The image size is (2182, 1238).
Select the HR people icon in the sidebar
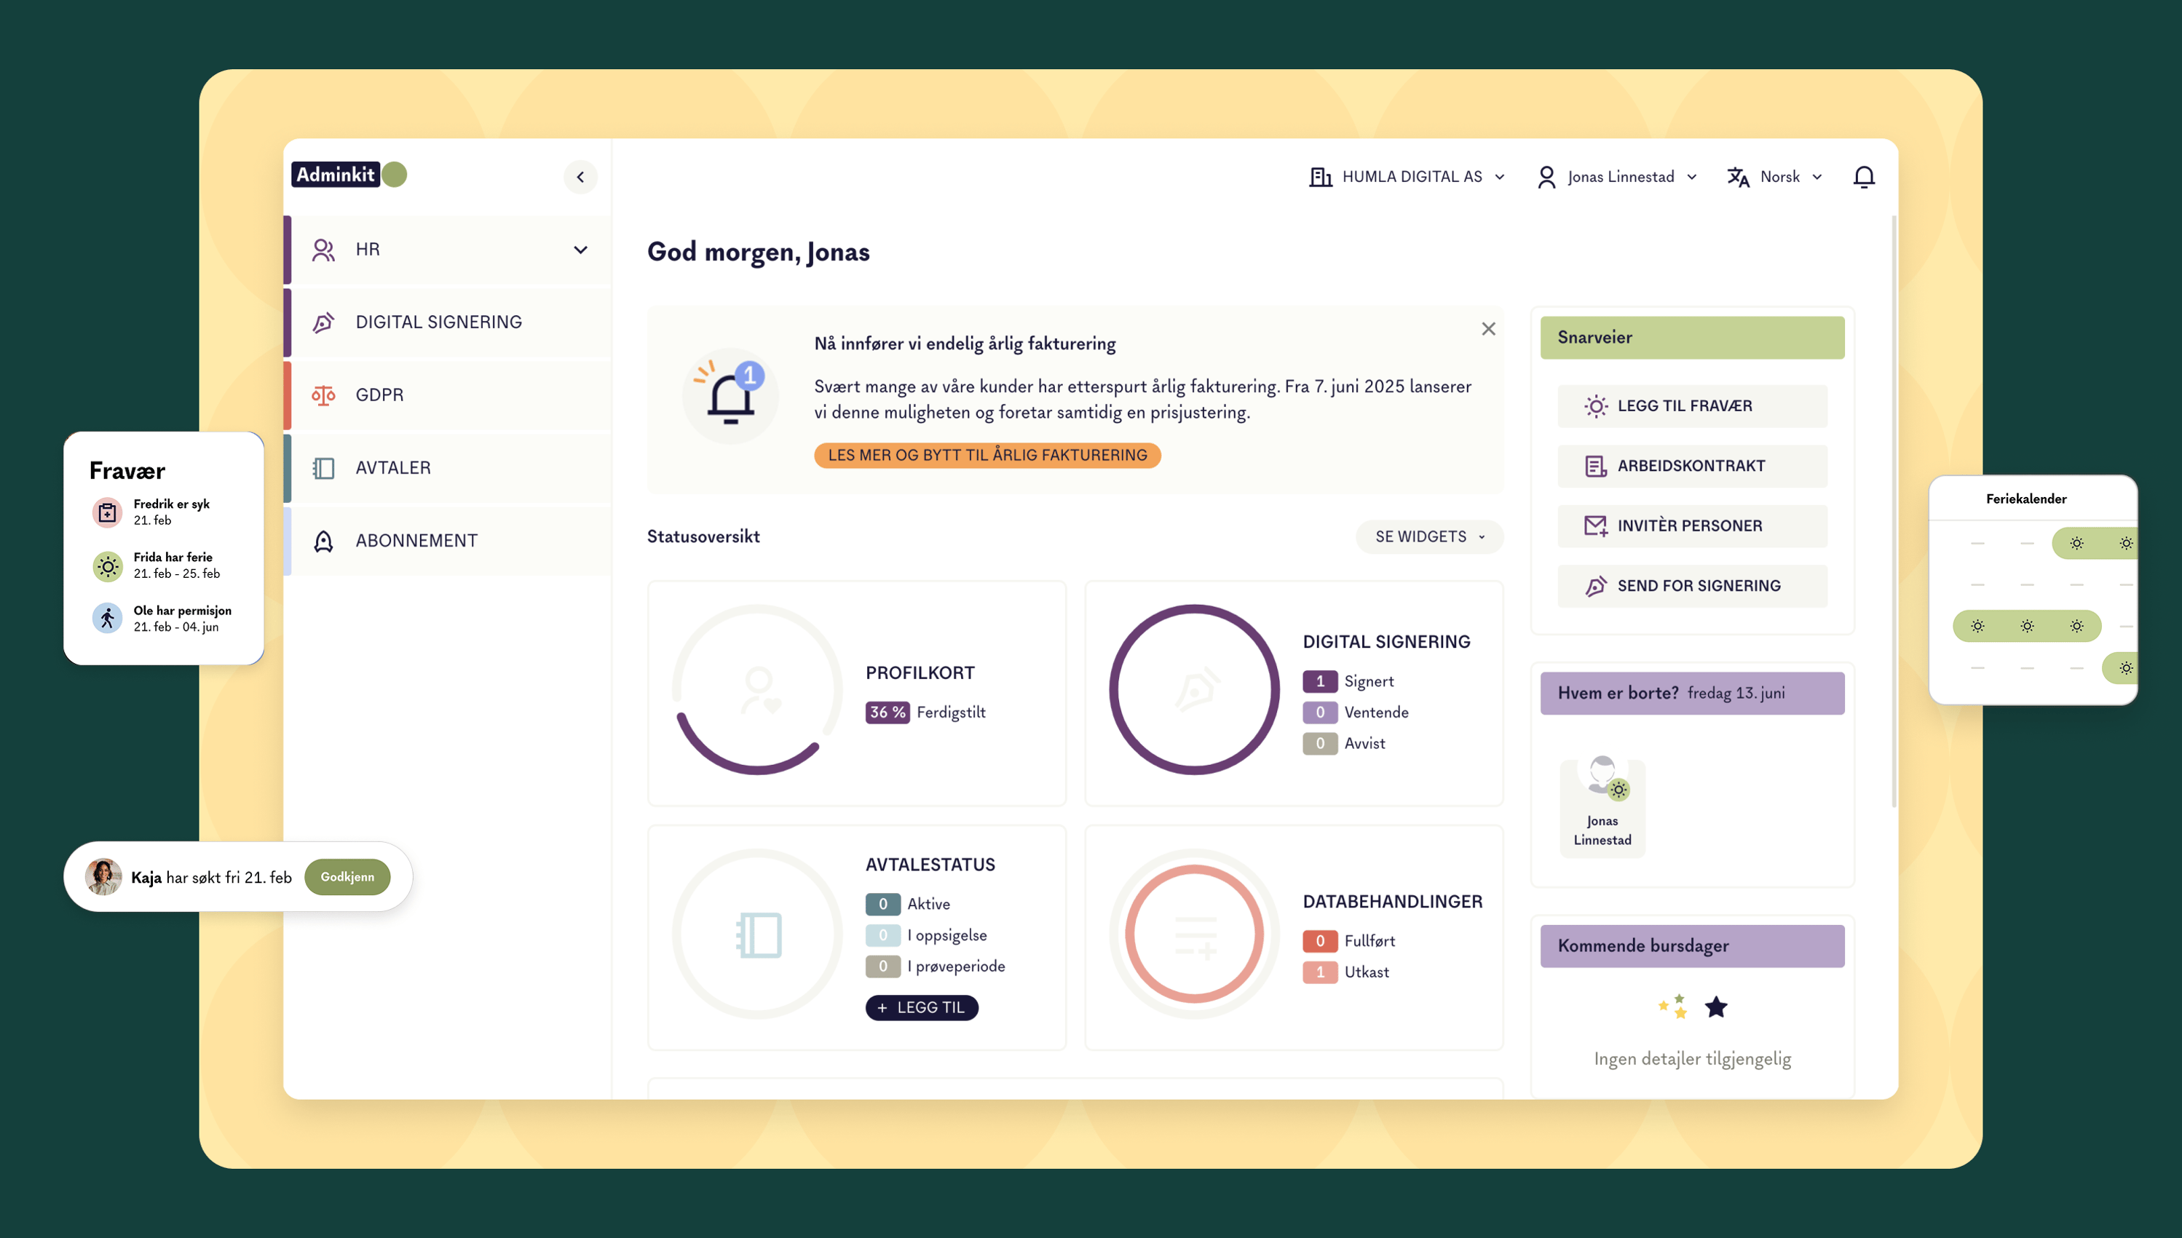click(323, 249)
